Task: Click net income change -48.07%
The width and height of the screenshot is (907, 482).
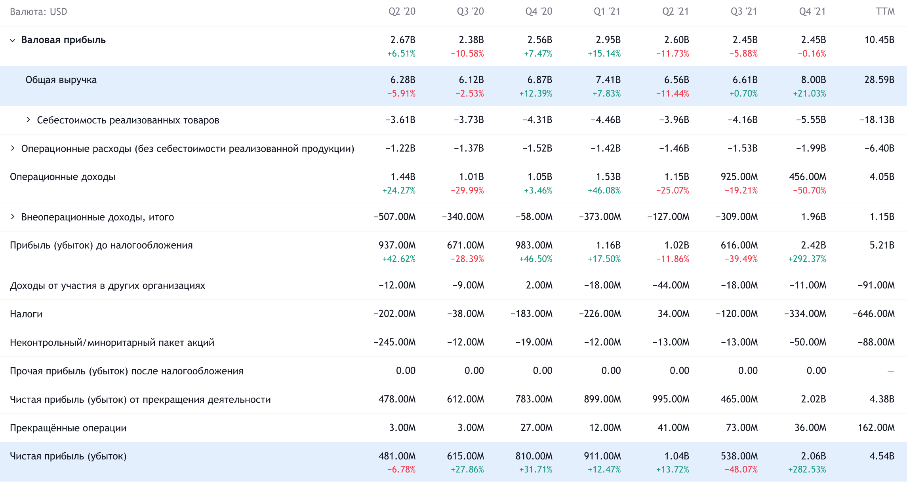Action: [741, 470]
